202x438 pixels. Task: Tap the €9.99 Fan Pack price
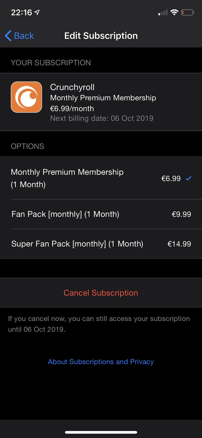tap(181, 214)
